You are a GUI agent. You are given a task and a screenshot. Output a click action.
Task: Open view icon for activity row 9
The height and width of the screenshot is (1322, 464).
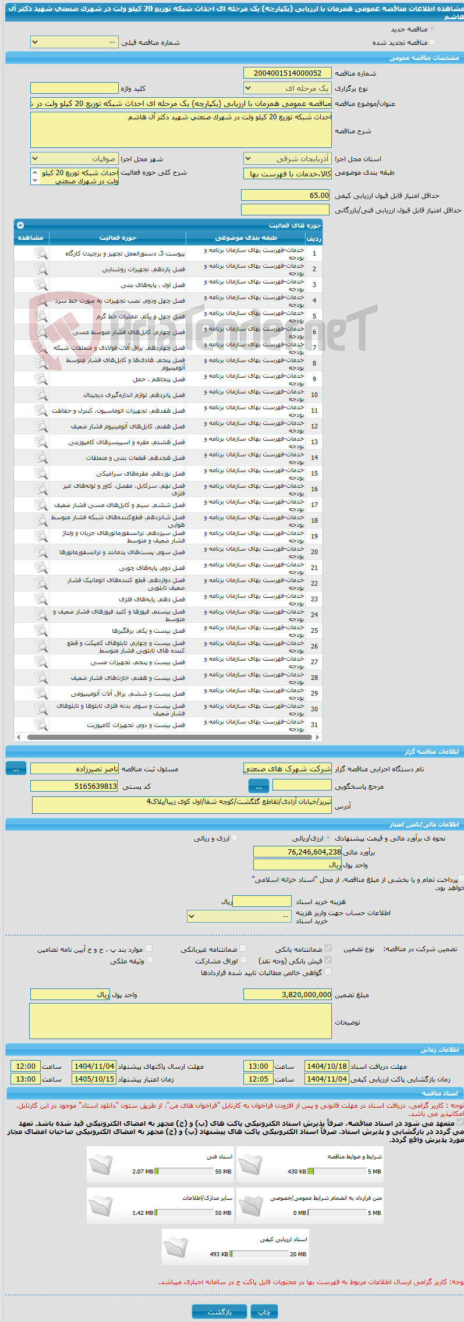tap(40, 378)
